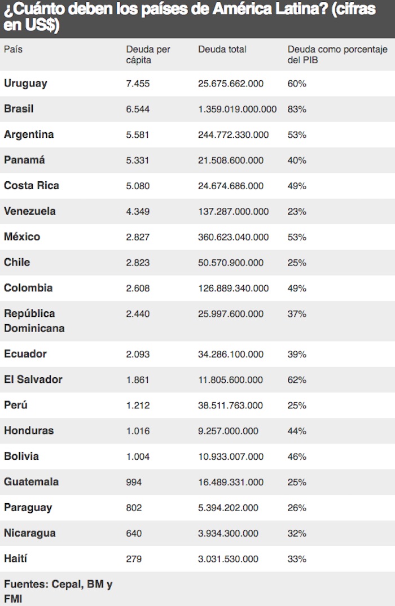Select Chile in the country list
The width and height of the screenshot is (395, 606).
pyautogui.click(x=17, y=262)
